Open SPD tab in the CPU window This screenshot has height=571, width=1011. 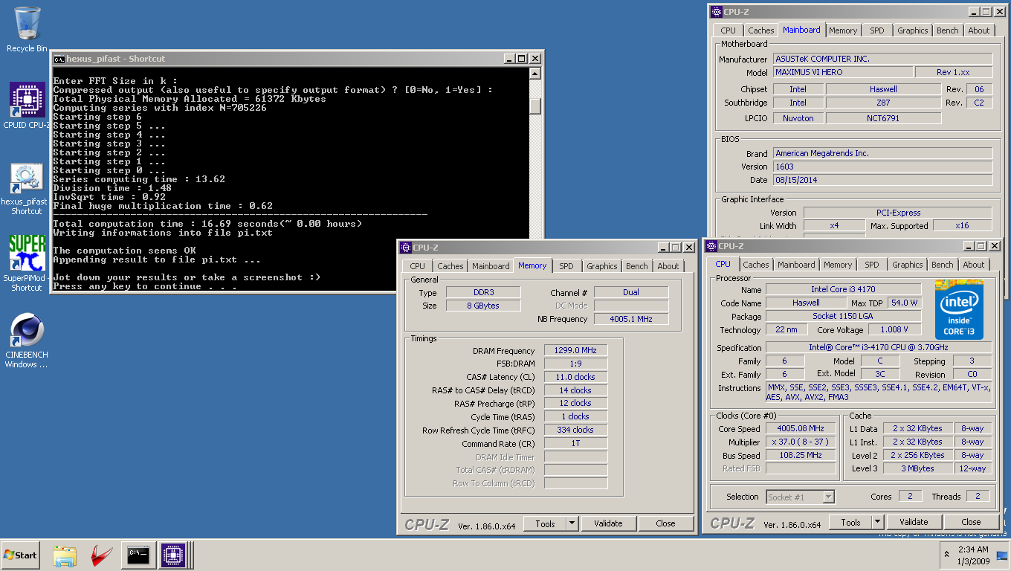(872, 265)
